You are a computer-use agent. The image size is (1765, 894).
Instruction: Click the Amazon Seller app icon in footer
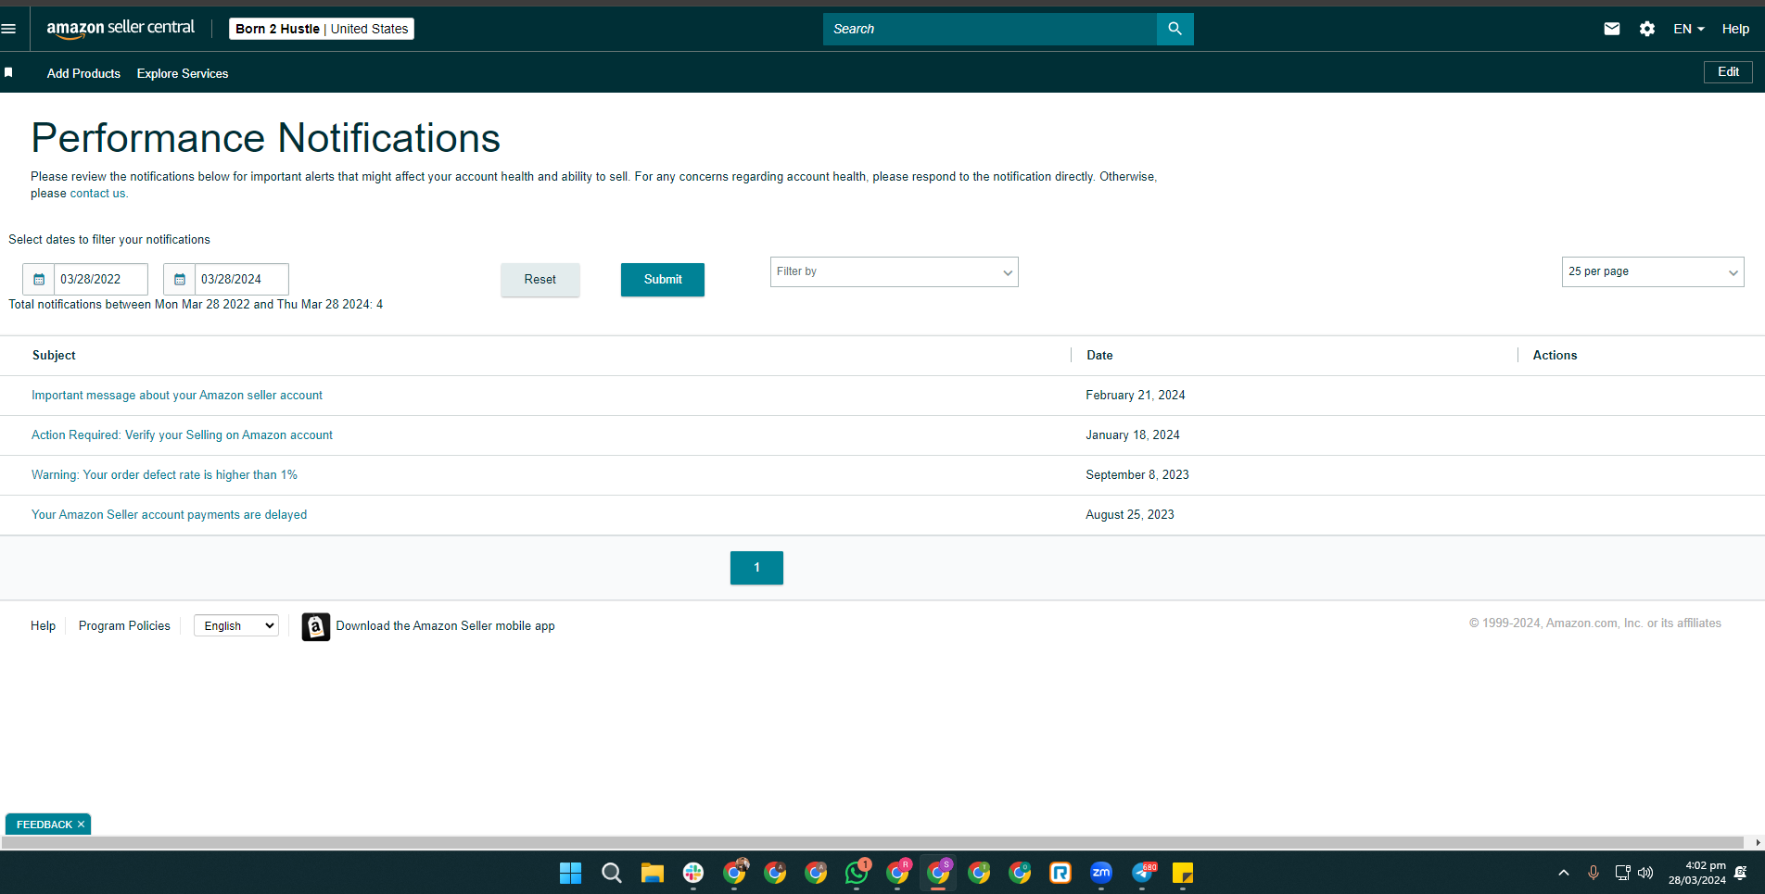click(316, 627)
